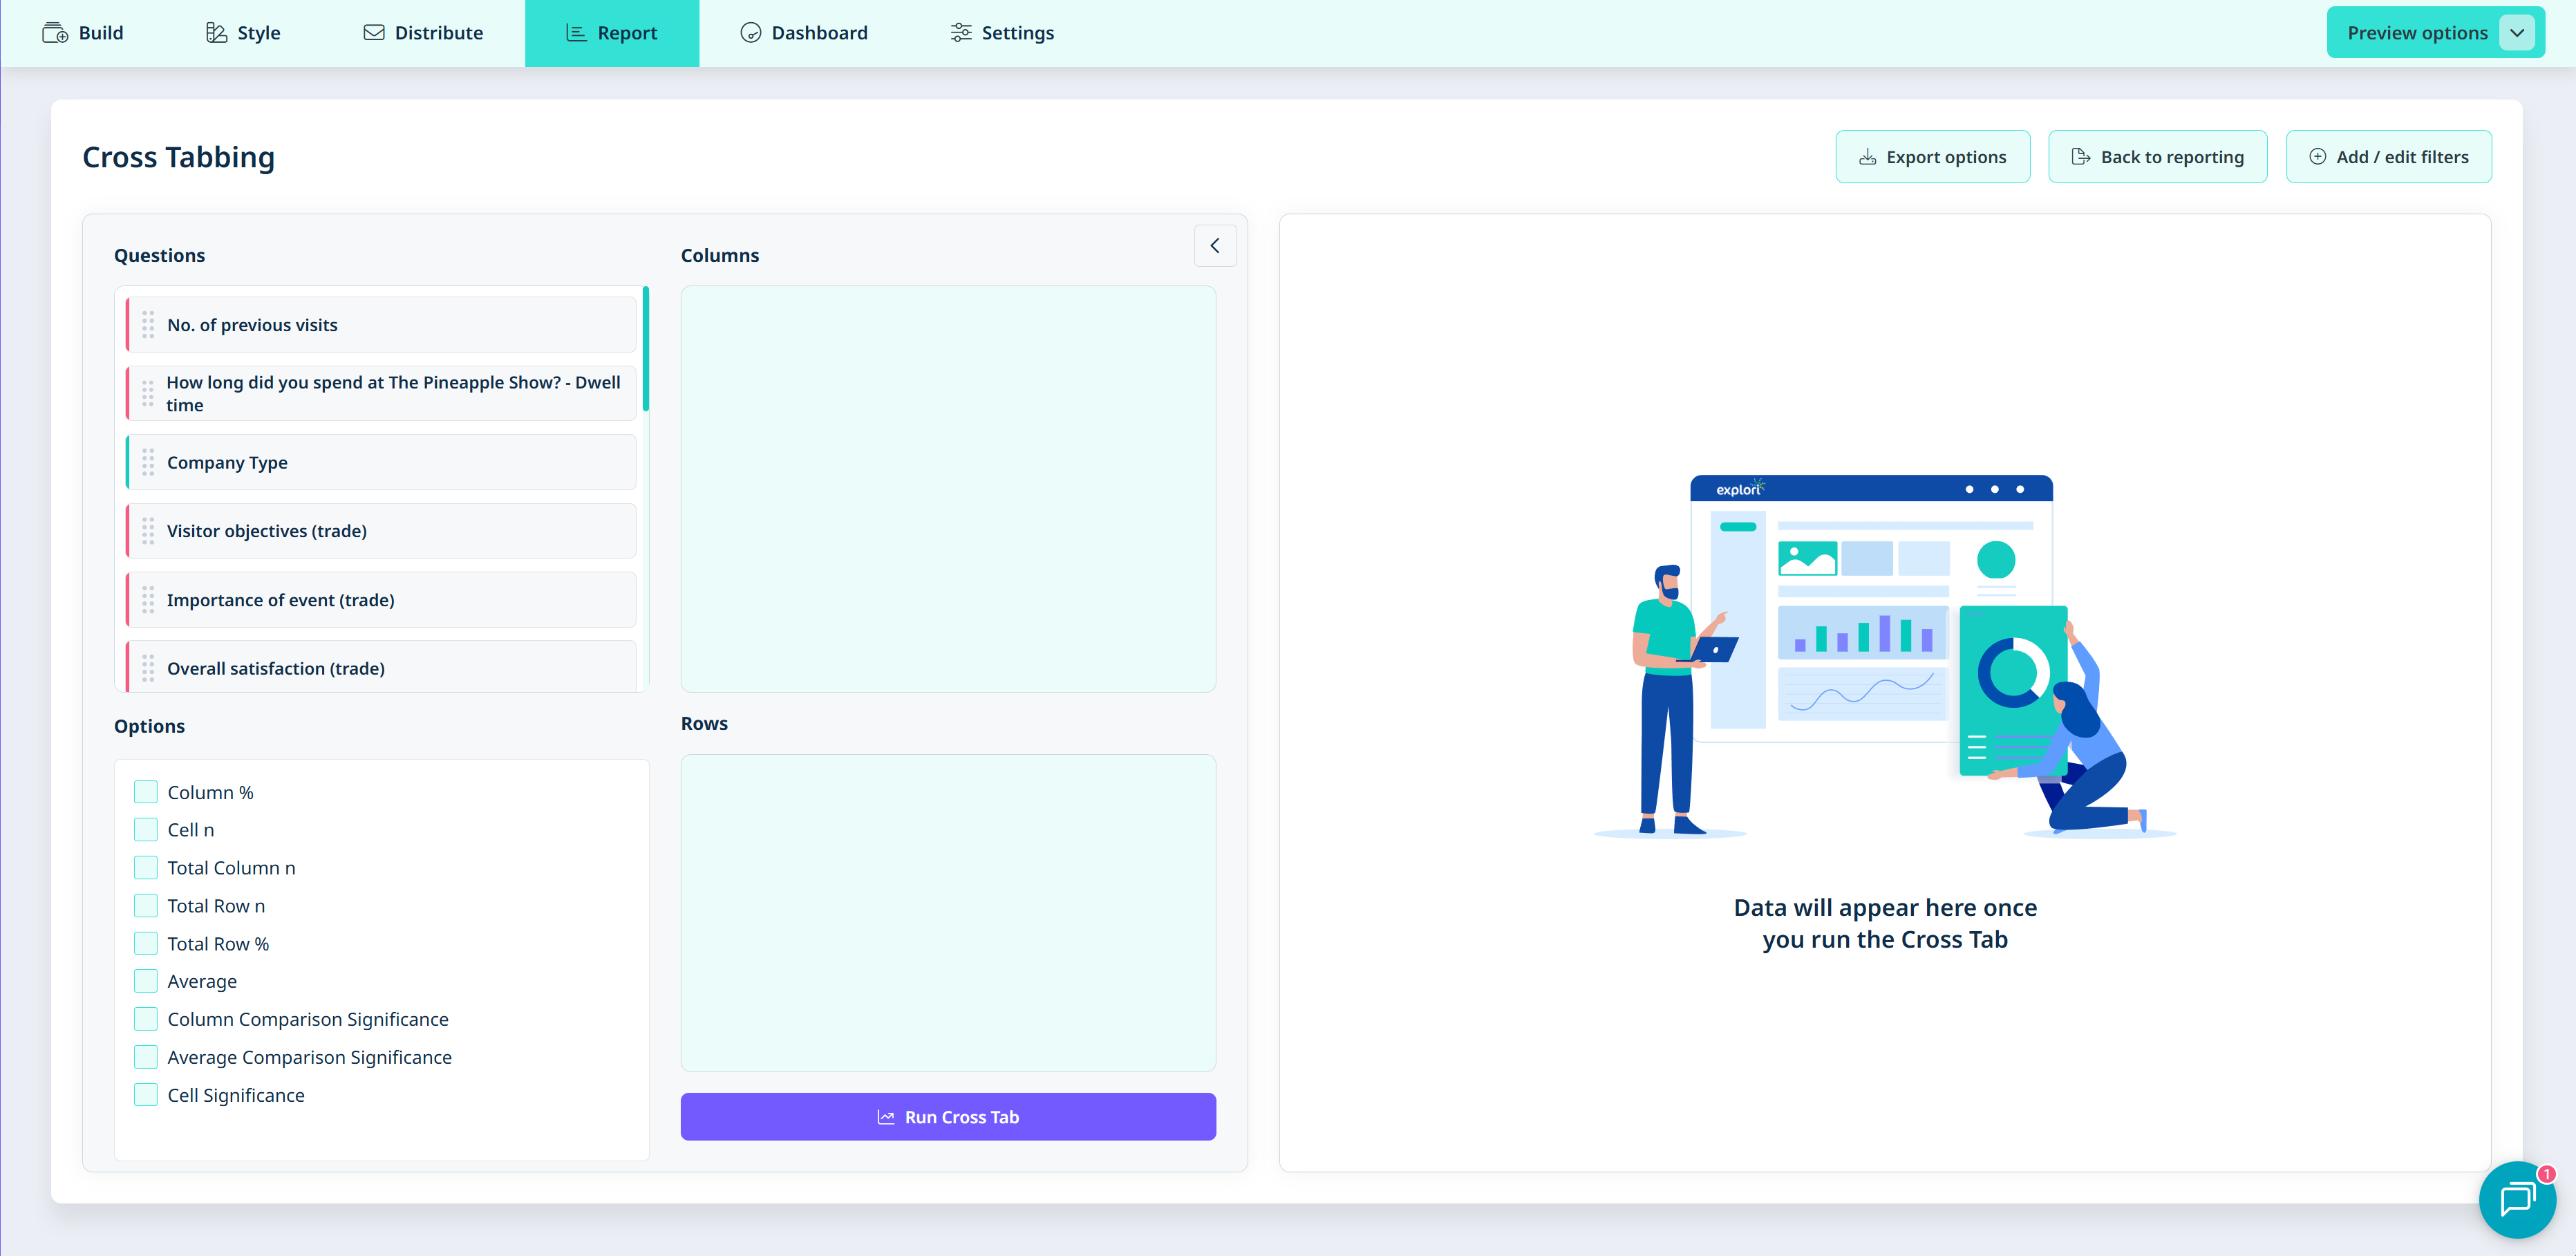
Task: Click the Dashboard gauge icon
Action: click(750, 33)
